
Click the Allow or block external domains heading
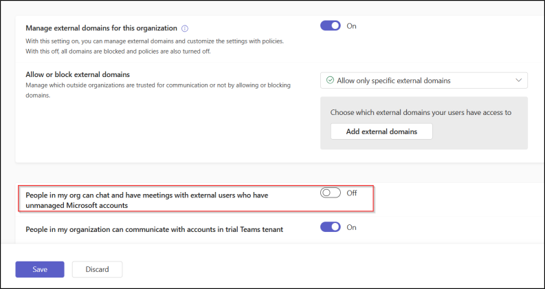[x=78, y=74]
